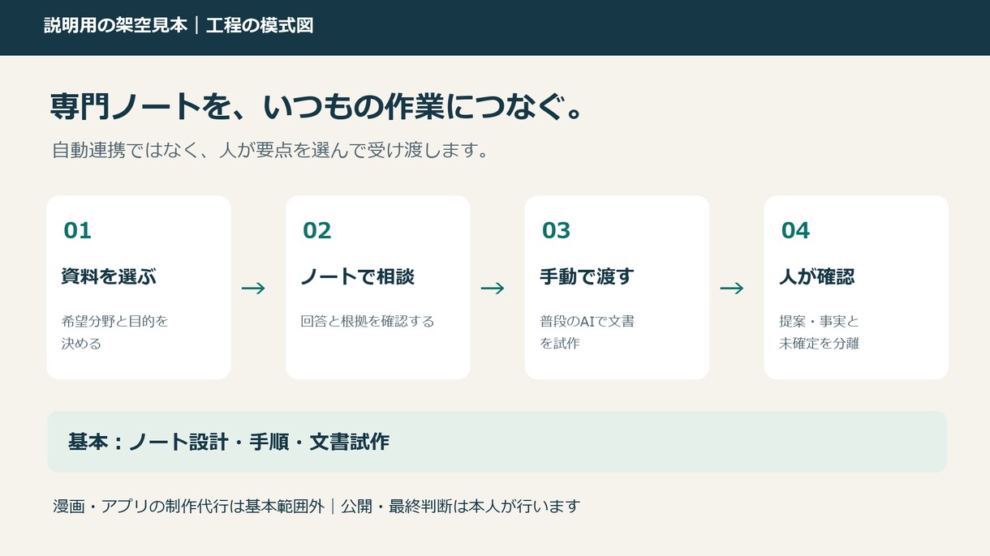Click step number 03
Viewport: 990px width, 556px height.
click(x=557, y=231)
